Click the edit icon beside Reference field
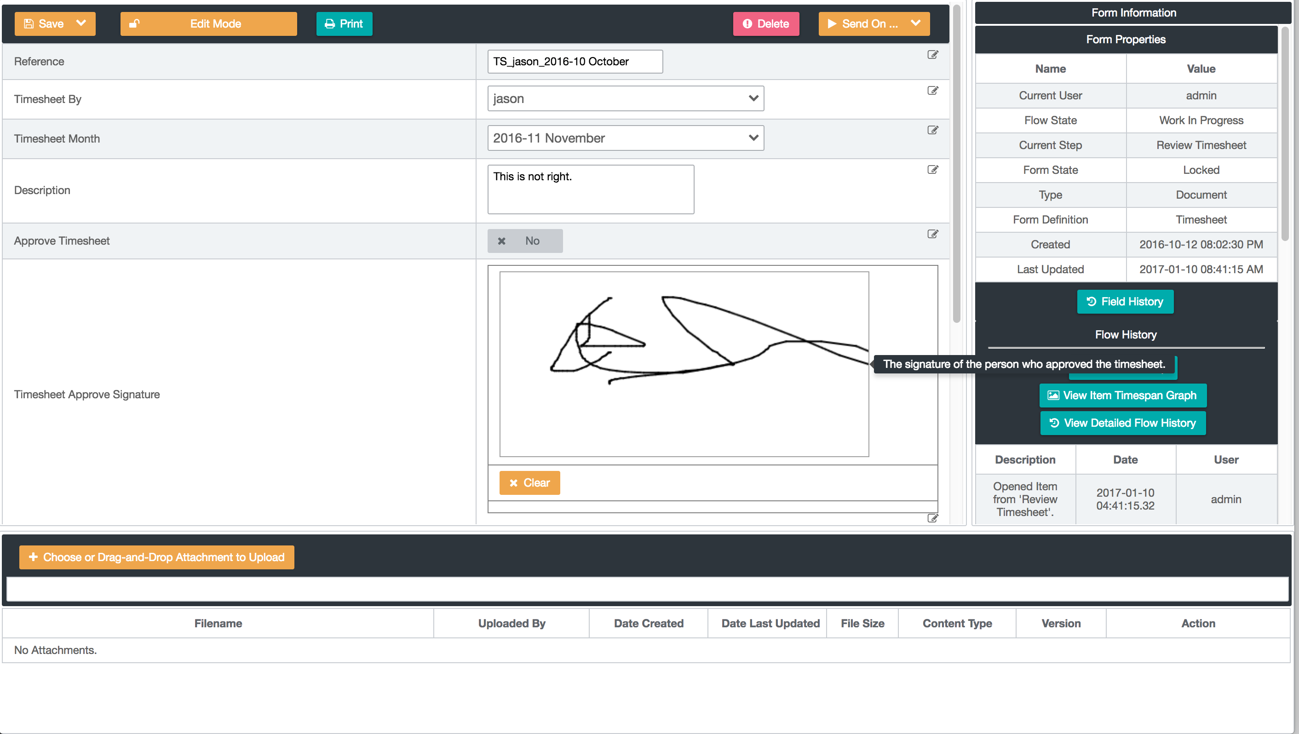 [932, 54]
